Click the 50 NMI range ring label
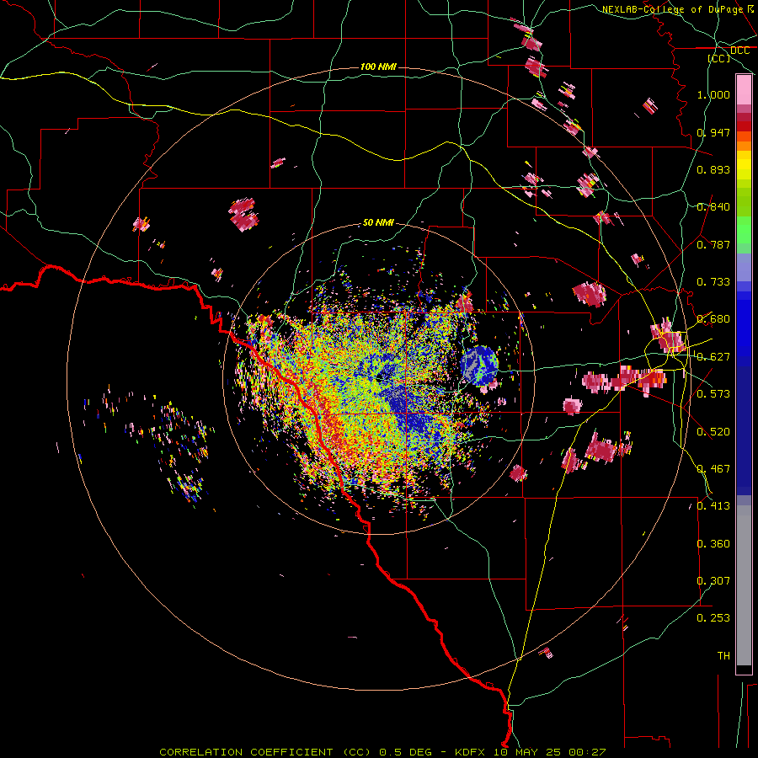The width and height of the screenshot is (758, 758). coord(378,222)
